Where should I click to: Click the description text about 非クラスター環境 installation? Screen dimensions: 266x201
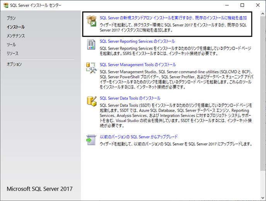[x=173, y=27]
